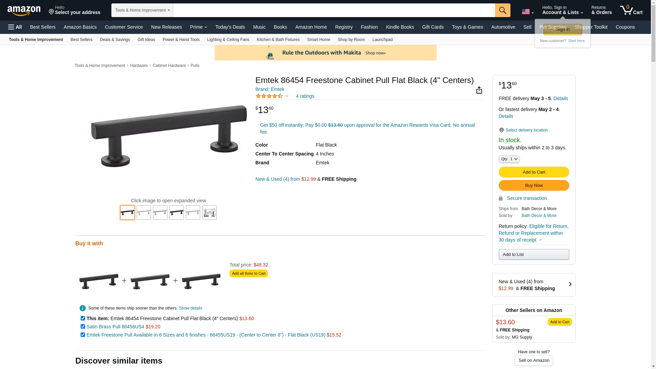Open the Tools & Home Improvement search category dropdown
Screen dimensions: 656x369
coord(142,10)
